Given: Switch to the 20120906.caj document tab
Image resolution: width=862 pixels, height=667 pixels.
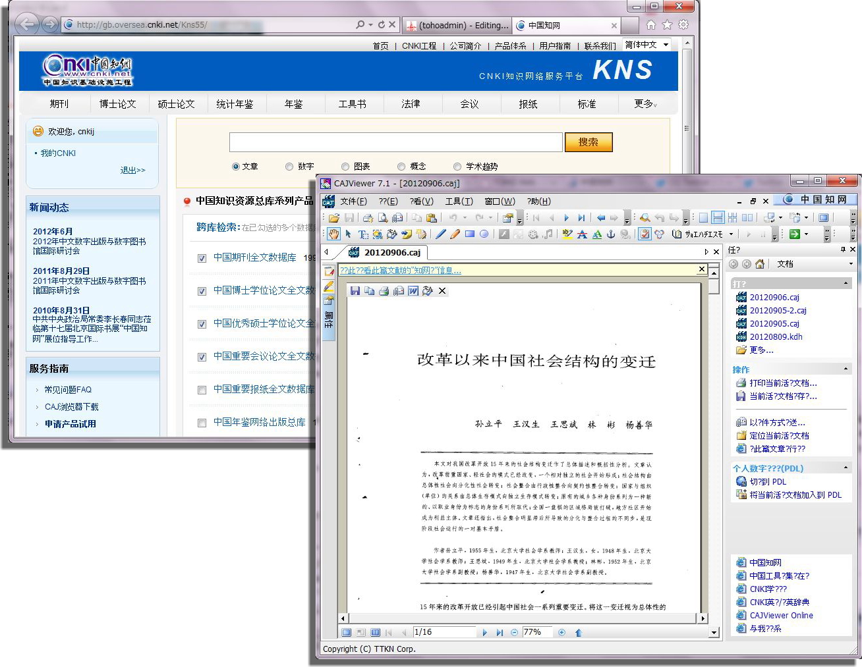Looking at the screenshot, I should click(391, 252).
